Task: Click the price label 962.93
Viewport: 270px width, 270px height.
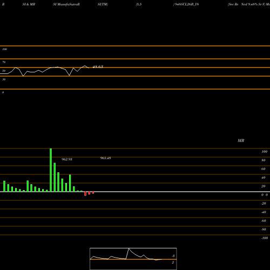Action: point(67,159)
